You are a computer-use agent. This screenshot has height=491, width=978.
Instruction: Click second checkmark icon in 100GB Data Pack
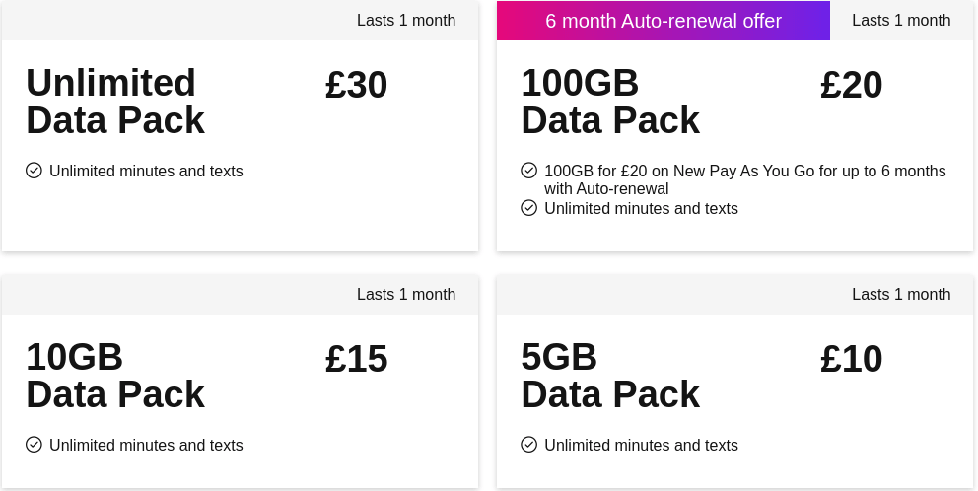pos(528,208)
